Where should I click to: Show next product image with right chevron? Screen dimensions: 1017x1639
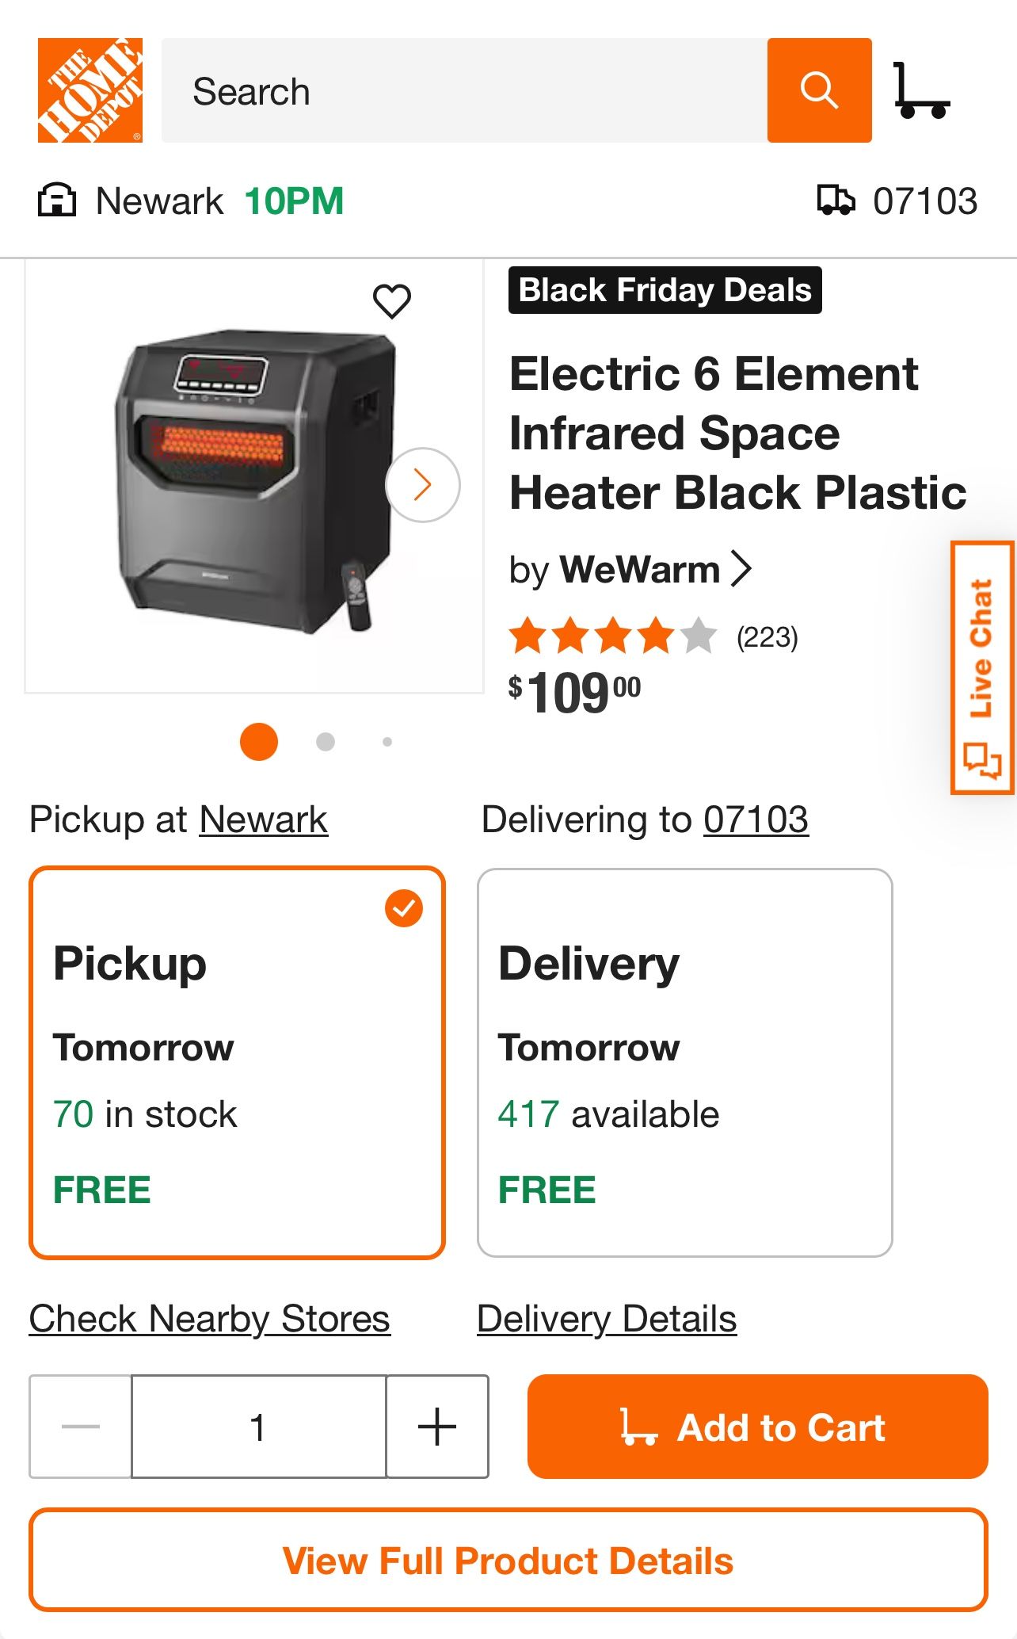[x=422, y=484]
